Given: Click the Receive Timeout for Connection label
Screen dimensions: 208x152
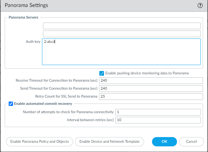Looking at the screenshot, I should click(x=56, y=81).
